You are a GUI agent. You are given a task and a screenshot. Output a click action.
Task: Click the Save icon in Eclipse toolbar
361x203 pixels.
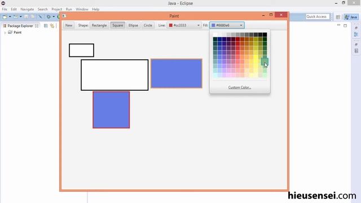27,17
